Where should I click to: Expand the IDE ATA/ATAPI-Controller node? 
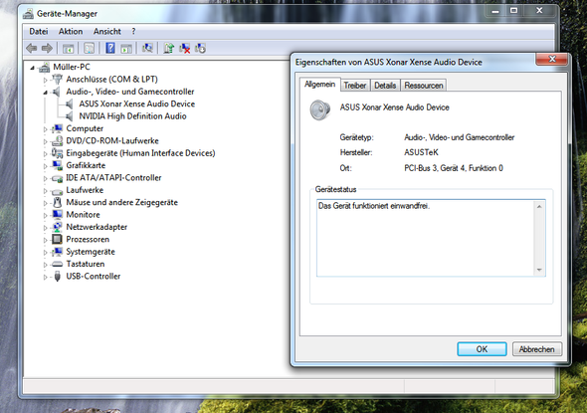(46, 178)
